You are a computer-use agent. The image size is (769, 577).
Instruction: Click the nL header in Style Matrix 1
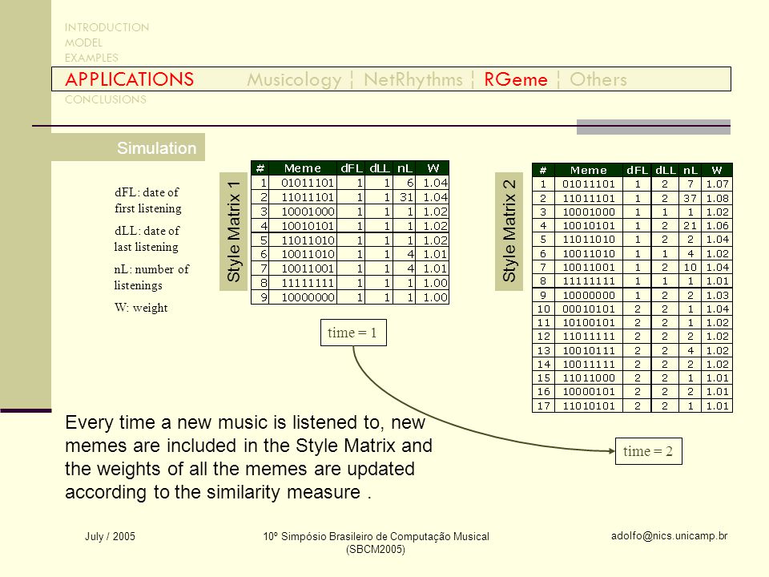point(404,168)
